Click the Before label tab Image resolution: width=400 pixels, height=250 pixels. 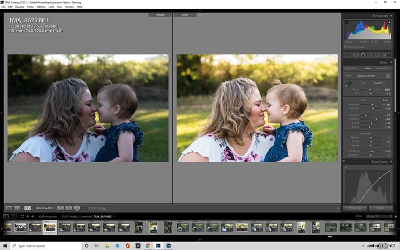coord(160,15)
